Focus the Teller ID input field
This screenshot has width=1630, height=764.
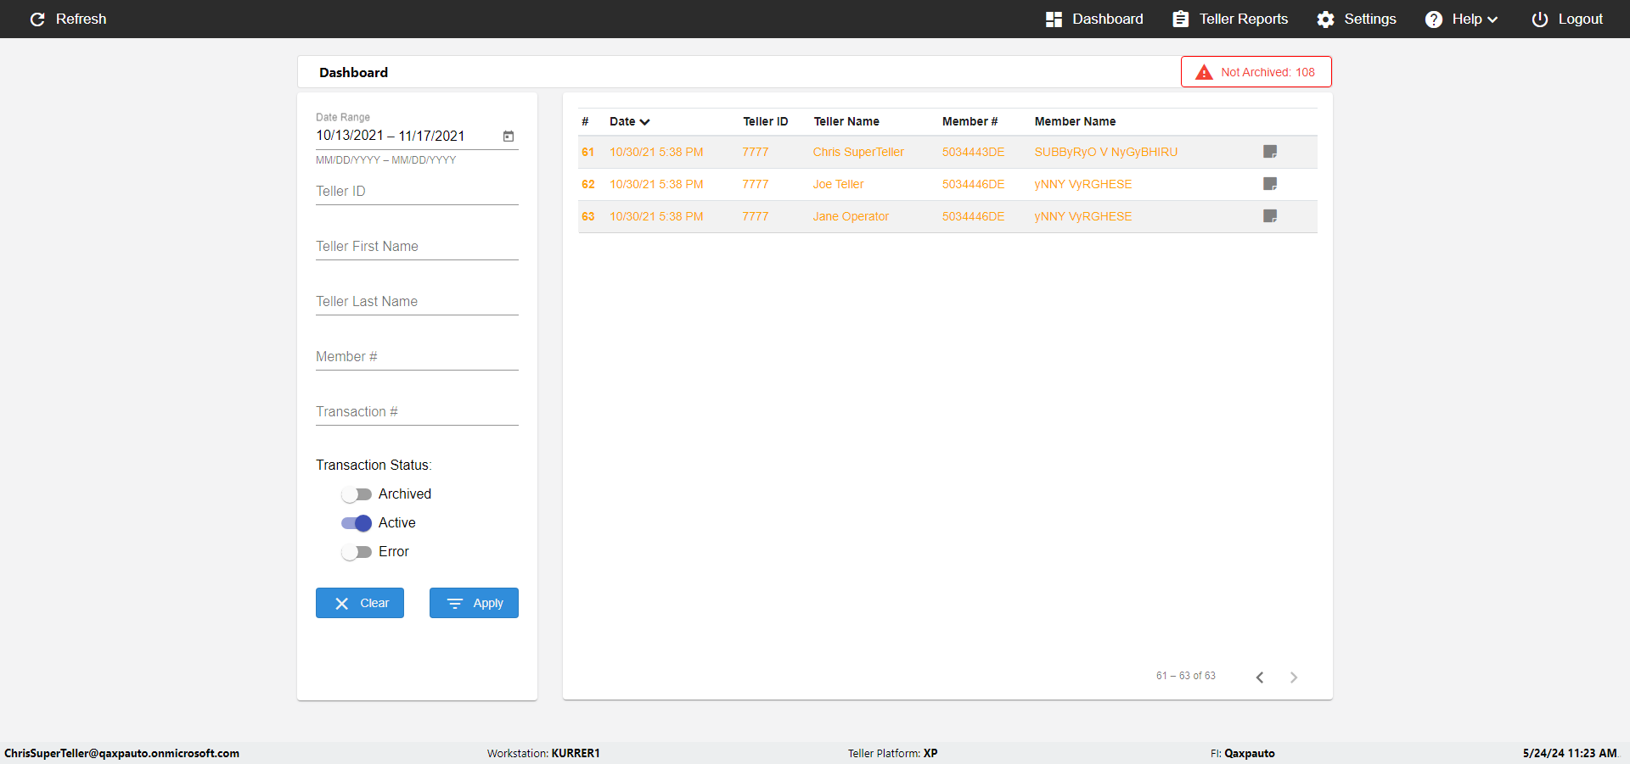(x=417, y=192)
